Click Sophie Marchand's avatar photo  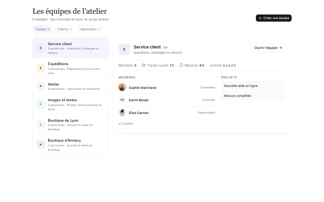pyautogui.click(x=122, y=87)
